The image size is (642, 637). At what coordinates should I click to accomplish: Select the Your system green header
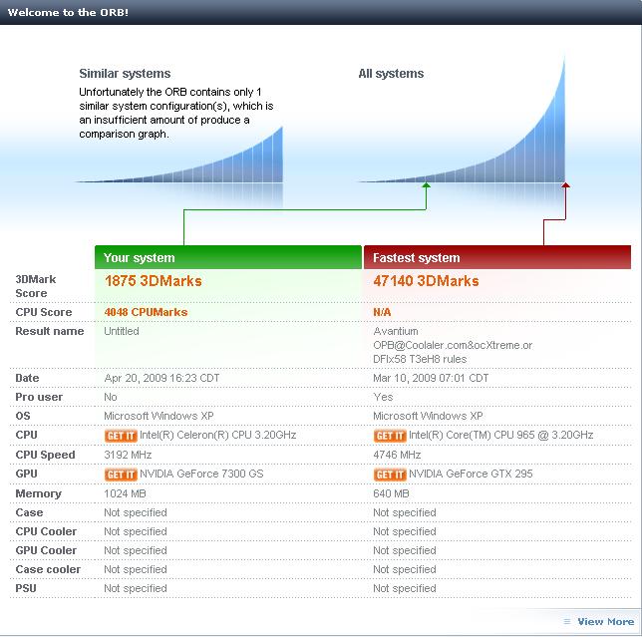coord(228,257)
